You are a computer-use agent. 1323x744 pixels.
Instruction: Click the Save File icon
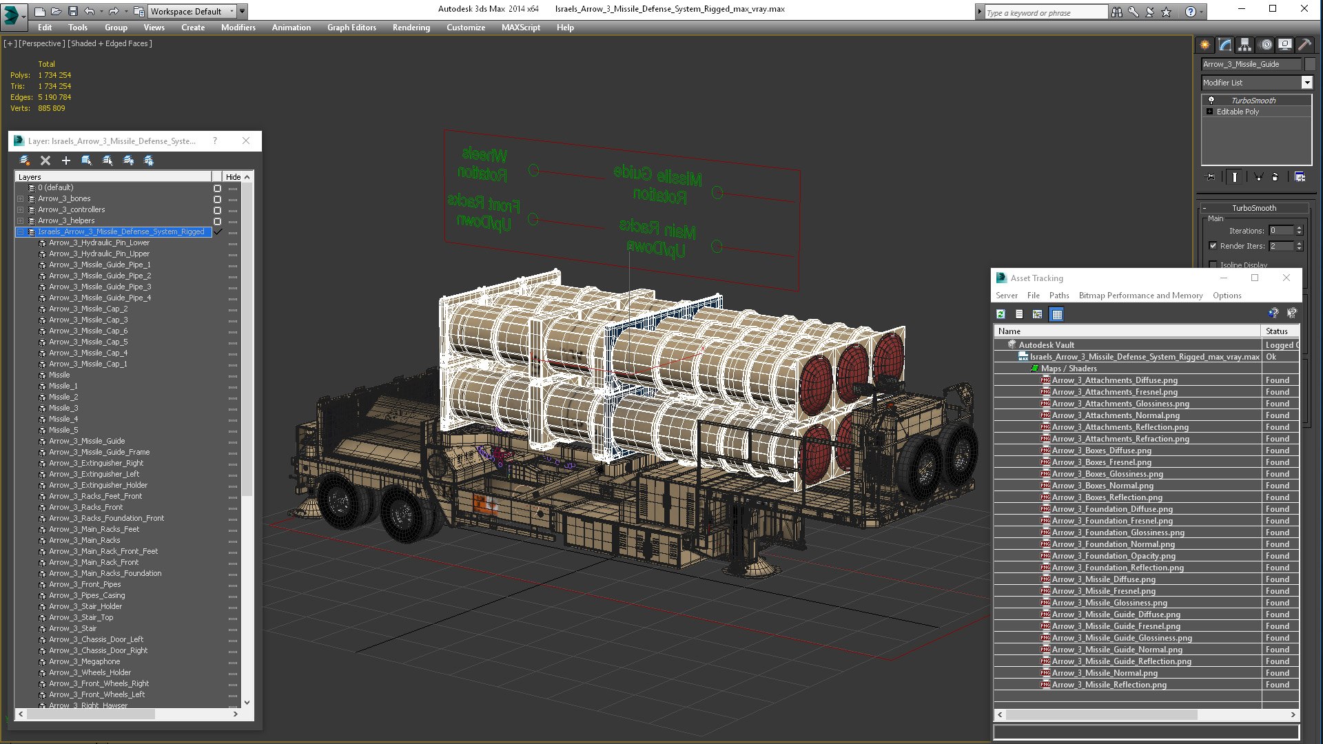tap(72, 12)
